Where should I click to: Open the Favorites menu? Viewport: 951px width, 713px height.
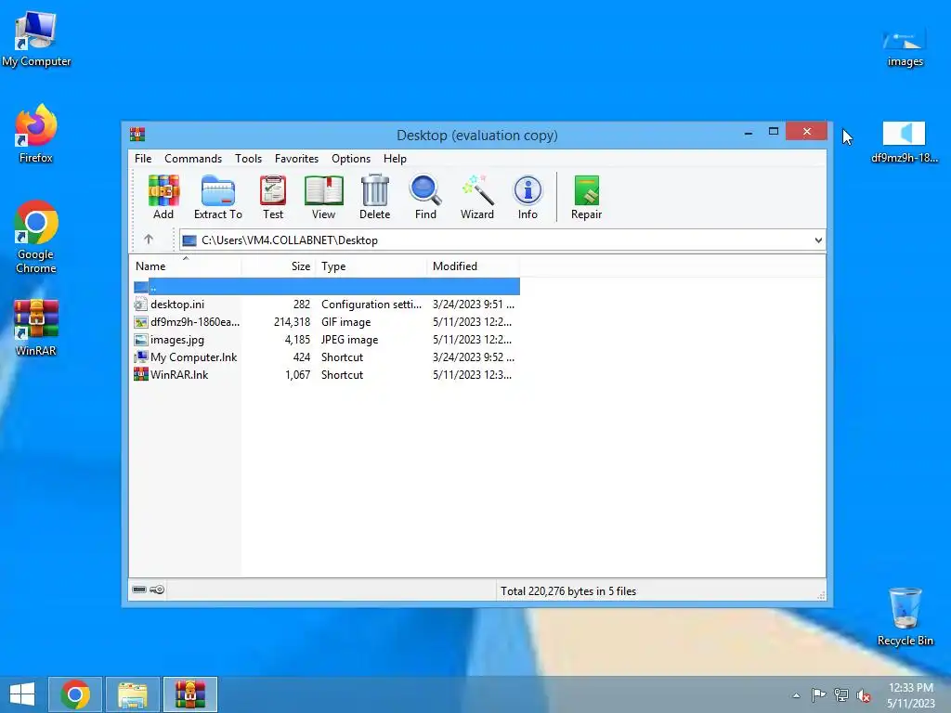[296, 158]
